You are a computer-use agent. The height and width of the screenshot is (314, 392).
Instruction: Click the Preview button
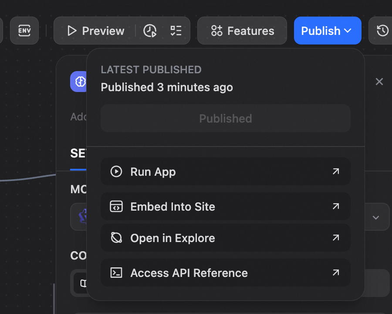click(x=96, y=31)
